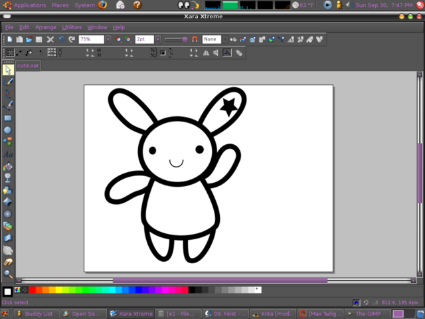This screenshot has width=425, height=319.
Task: Toggle the magnet snap button
Action: tap(195, 40)
